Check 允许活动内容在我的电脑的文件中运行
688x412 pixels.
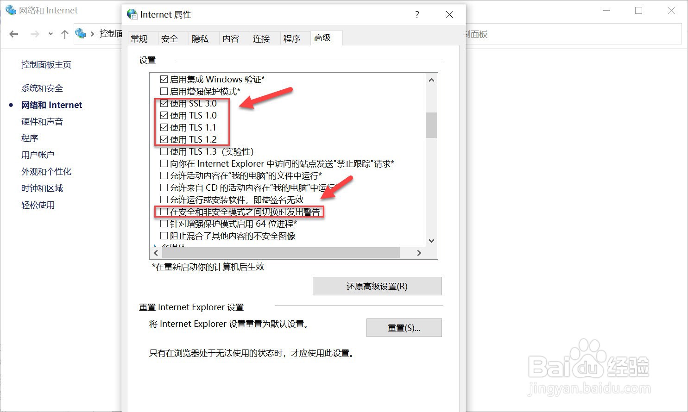click(x=164, y=175)
